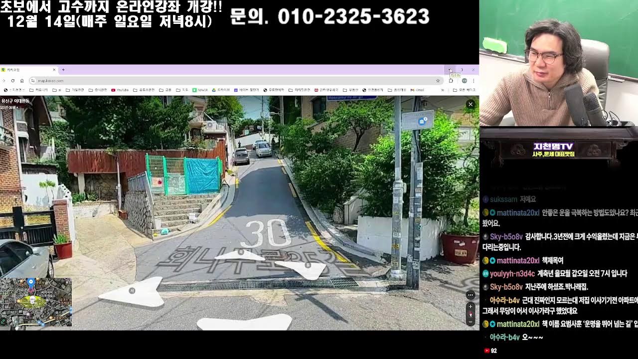Click the west-pointing roadview navigation arrow

pos(132,293)
